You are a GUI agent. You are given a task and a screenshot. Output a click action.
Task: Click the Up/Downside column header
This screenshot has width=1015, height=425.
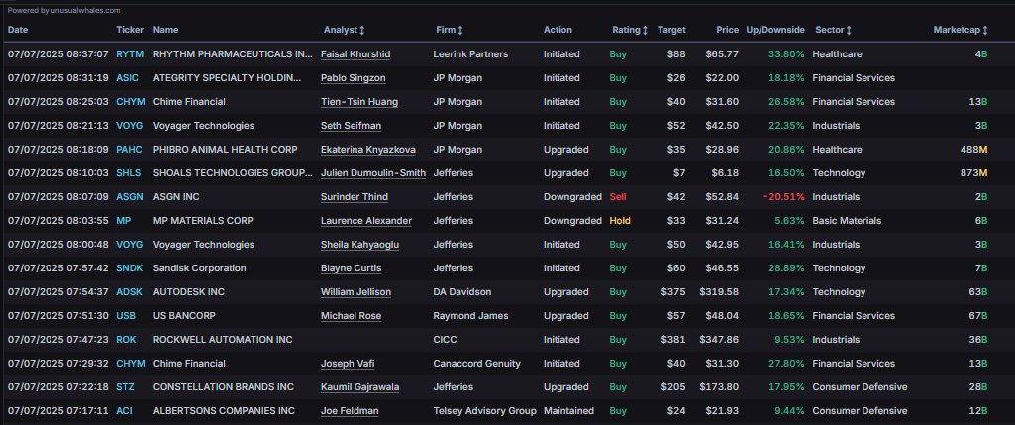(x=775, y=30)
